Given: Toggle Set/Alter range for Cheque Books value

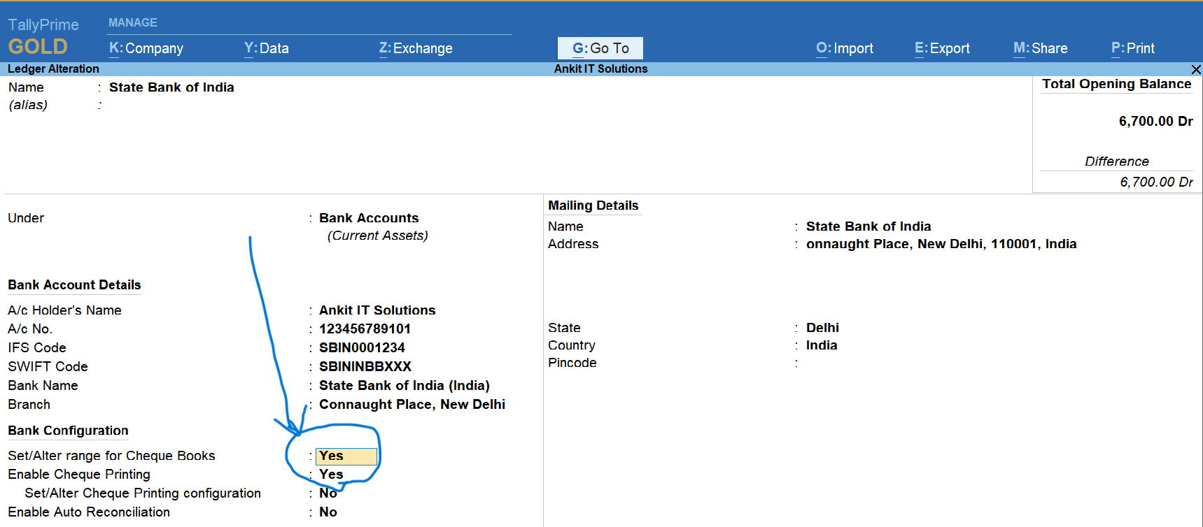Looking at the screenshot, I should [346, 456].
